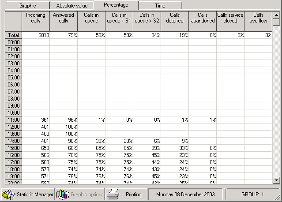Click the 19:00 incoming calls cell 571

(36, 176)
